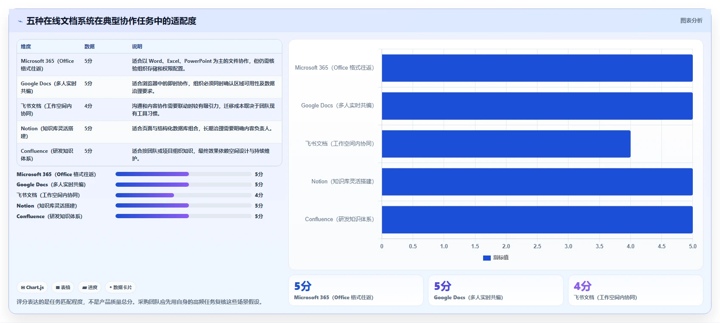Click the 5分 score in Notion table row

88,129
